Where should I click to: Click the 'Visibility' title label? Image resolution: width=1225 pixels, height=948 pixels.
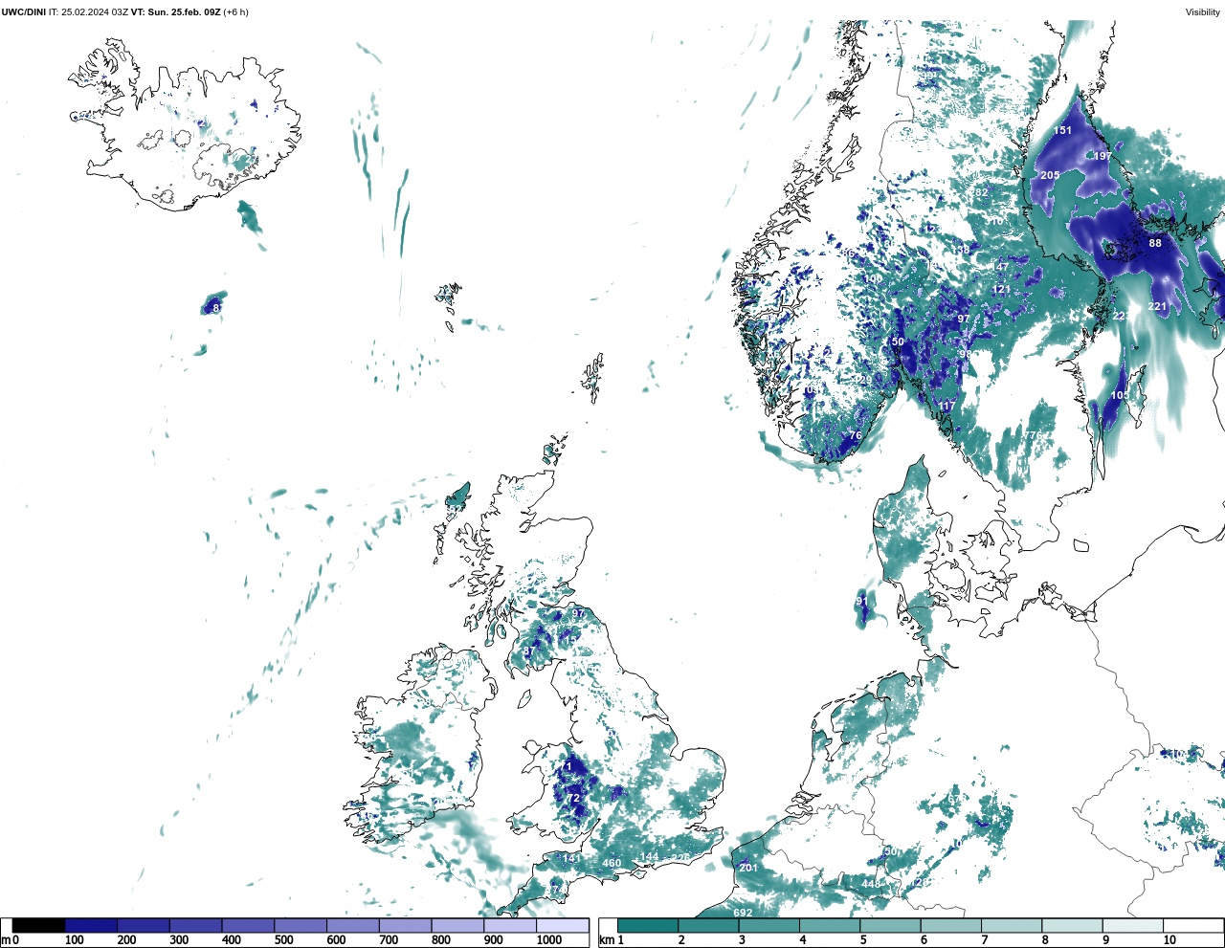click(1203, 12)
